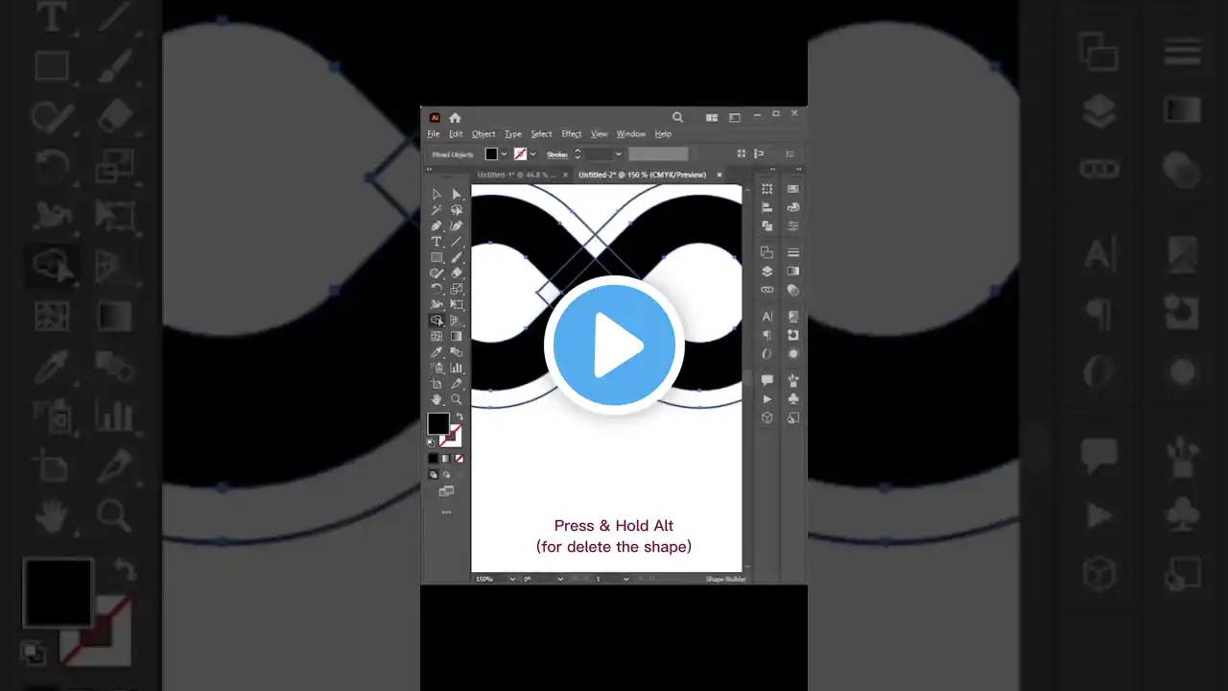
Task: Switch to Draw Behind mode
Action: (446, 474)
